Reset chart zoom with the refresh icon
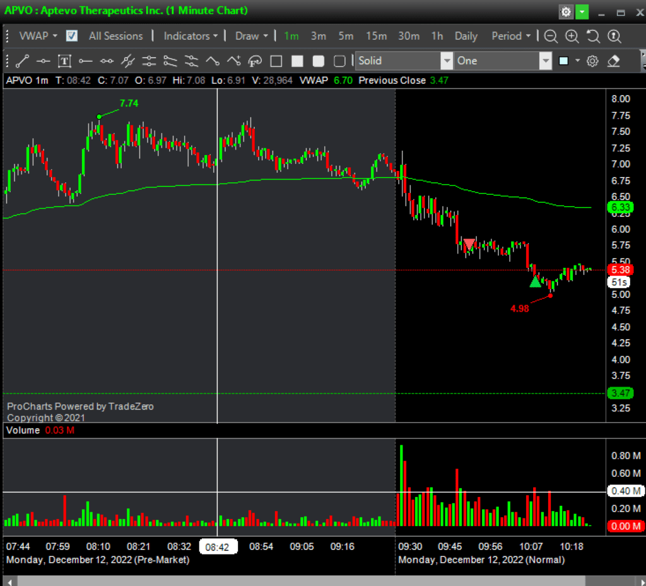646x586 pixels. pos(593,36)
